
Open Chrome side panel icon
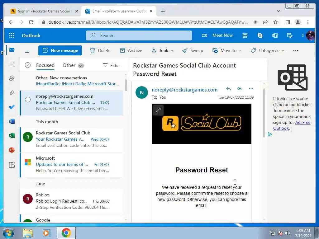click(x=288, y=22)
